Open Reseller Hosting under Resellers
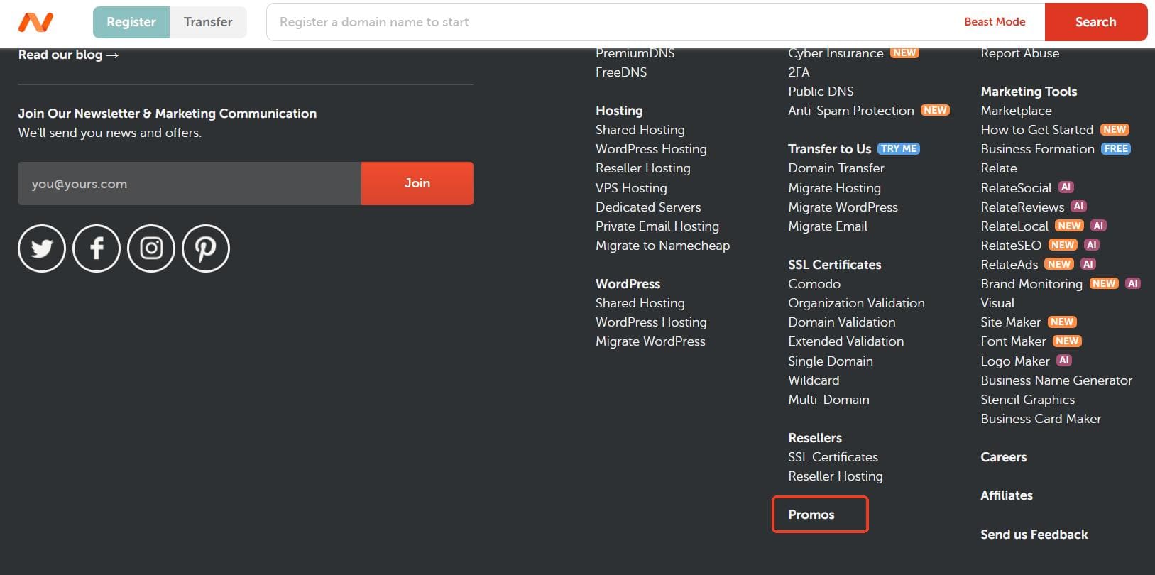Screen dimensions: 1155x575 coord(836,476)
